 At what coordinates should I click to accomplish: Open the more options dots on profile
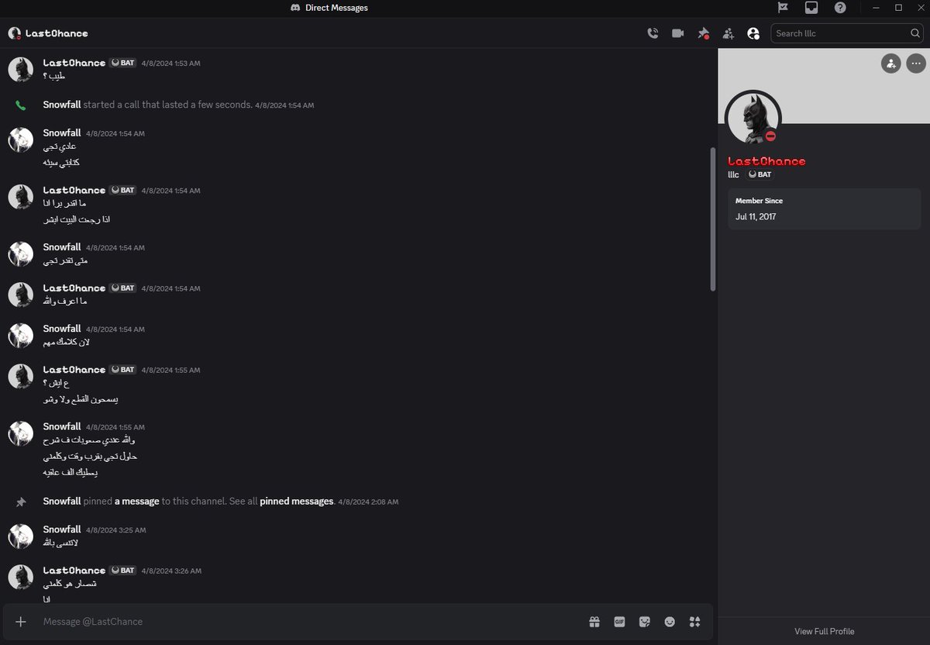coord(915,64)
